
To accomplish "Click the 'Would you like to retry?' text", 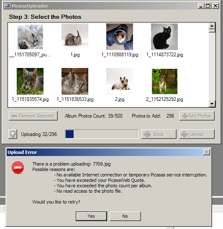I will pos(56,202).
